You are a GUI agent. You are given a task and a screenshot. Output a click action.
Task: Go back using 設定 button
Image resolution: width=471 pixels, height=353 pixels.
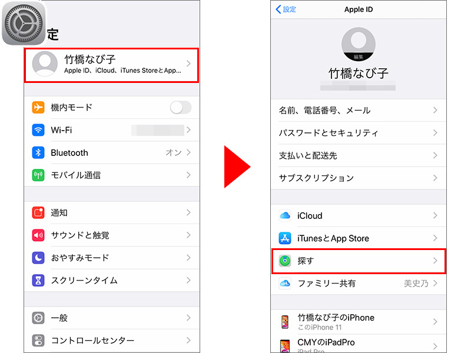click(x=286, y=9)
